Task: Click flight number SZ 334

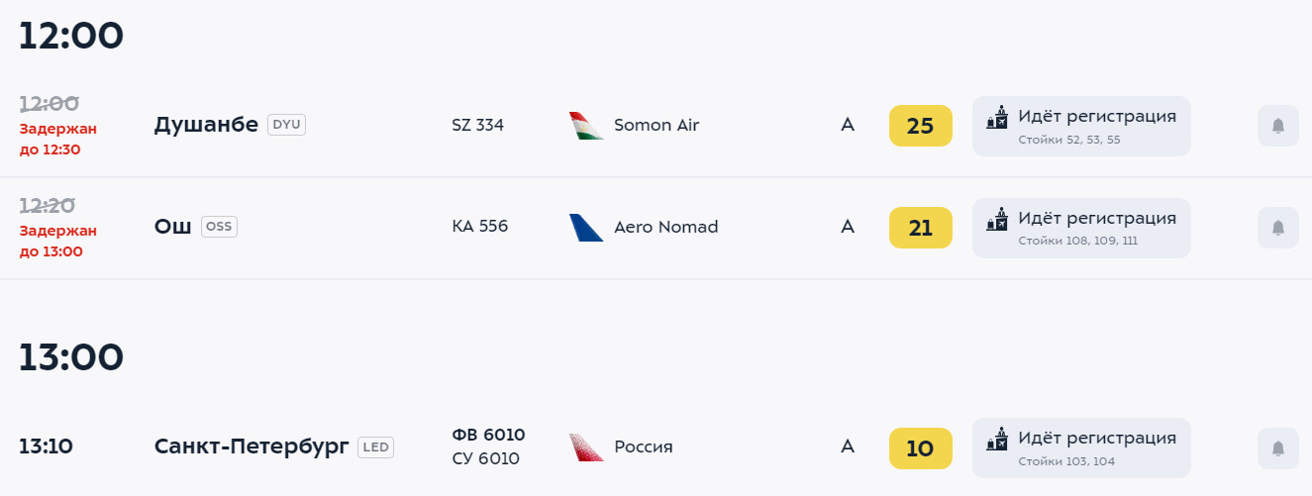Action: click(477, 125)
